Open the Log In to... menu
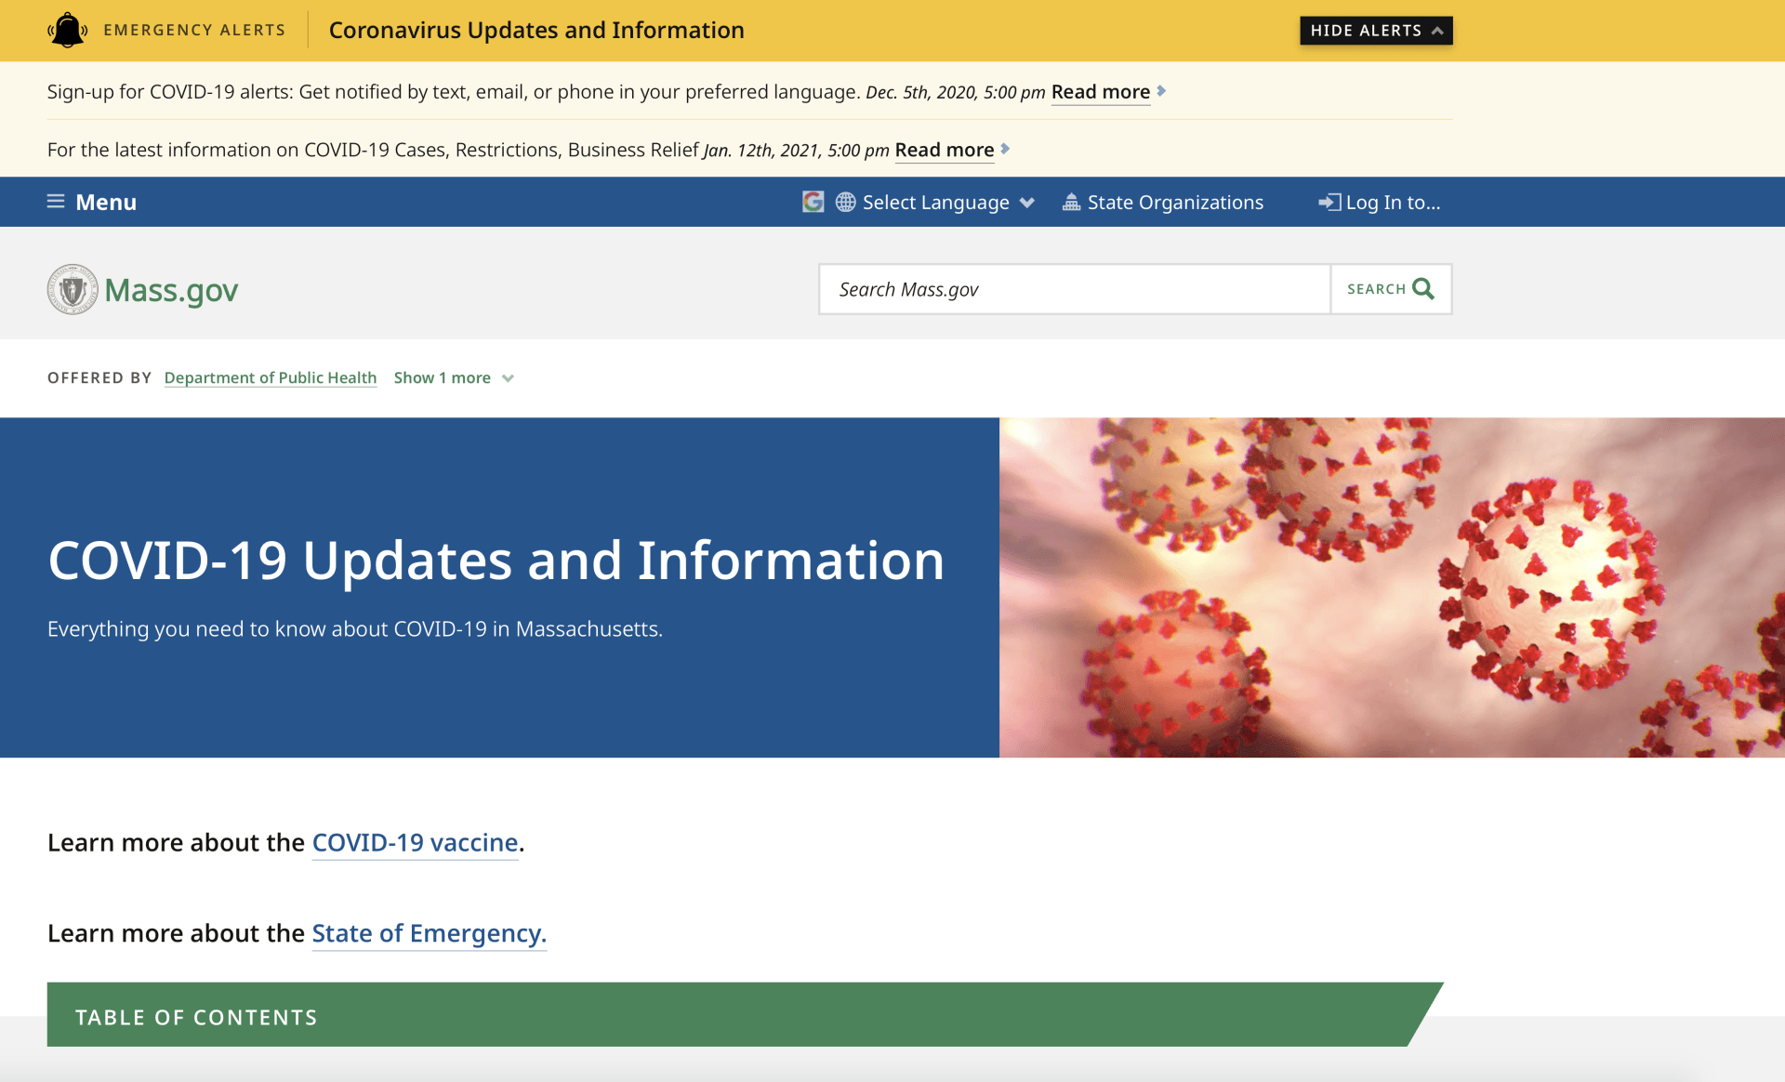This screenshot has height=1082, width=1785. (x=1392, y=202)
